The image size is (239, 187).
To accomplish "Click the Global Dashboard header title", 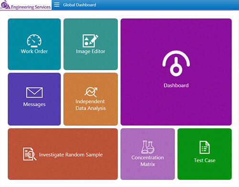I will click(79, 5).
